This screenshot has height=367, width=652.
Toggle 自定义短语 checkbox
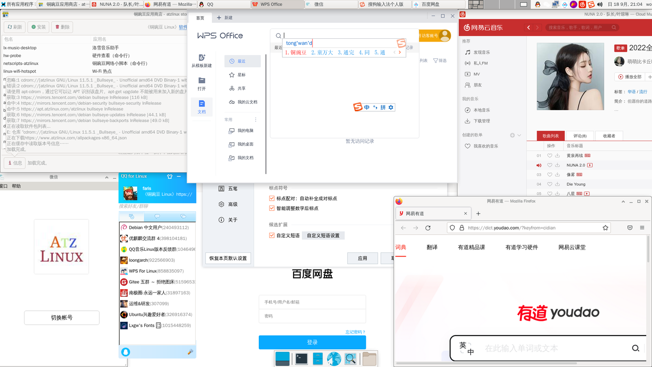pyautogui.click(x=272, y=235)
